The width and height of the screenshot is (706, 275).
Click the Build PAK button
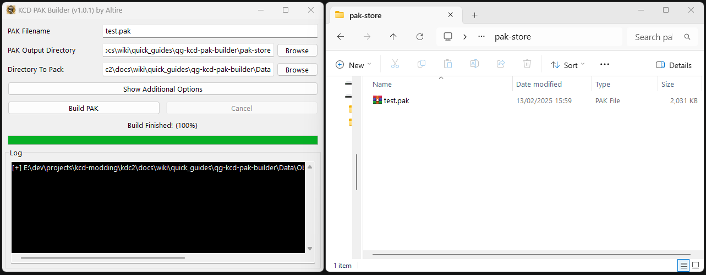pyautogui.click(x=84, y=108)
